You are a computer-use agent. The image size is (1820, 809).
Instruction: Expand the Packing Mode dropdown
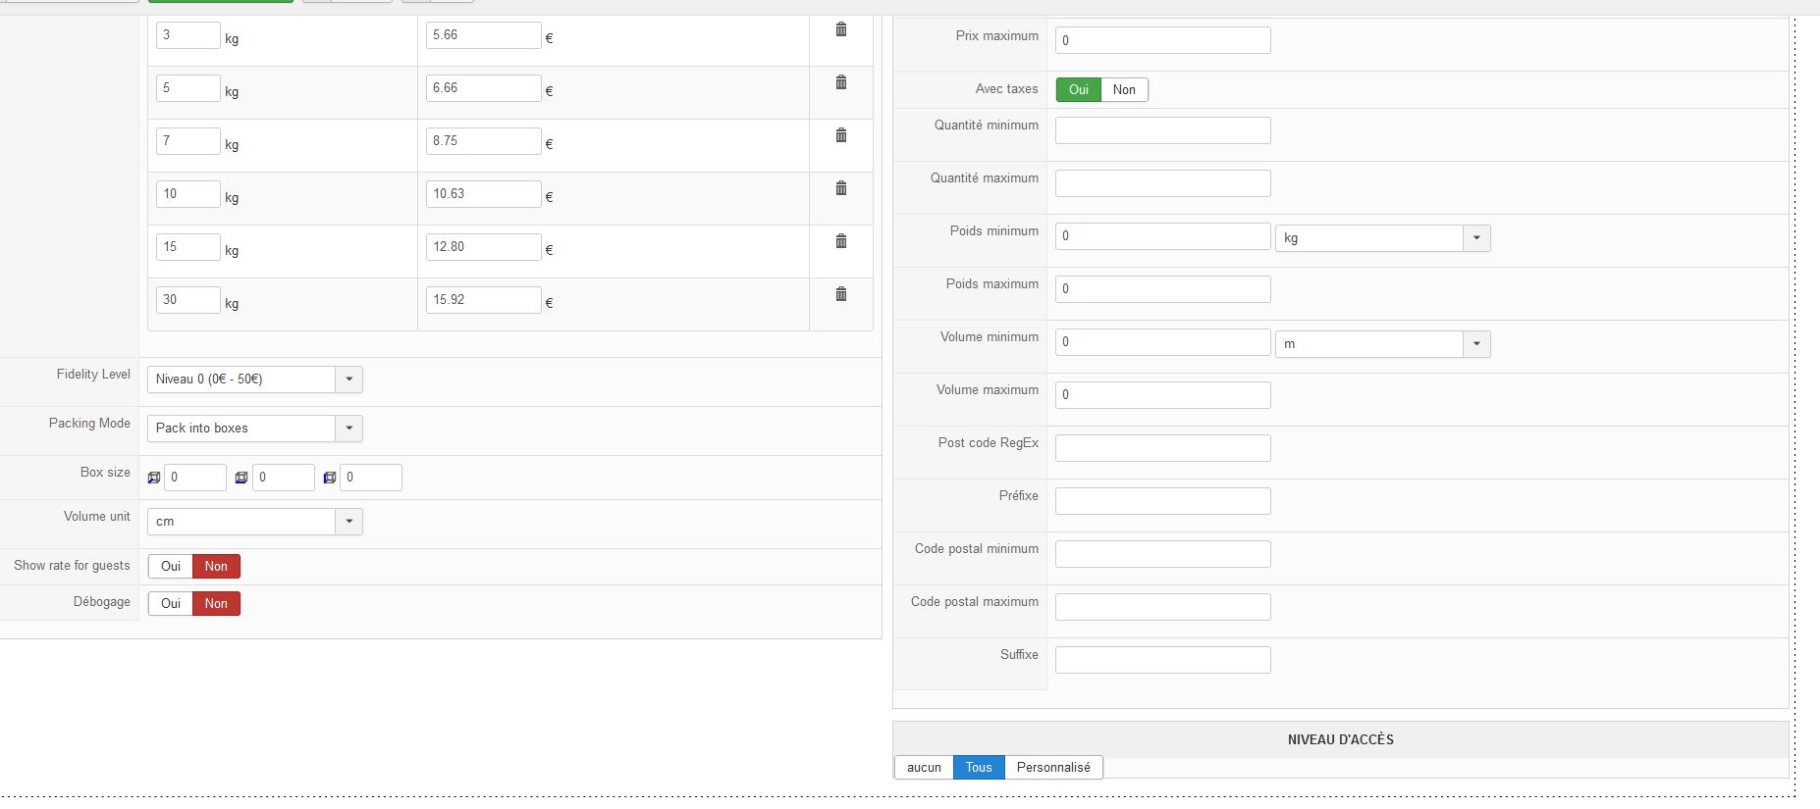click(x=254, y=429)
